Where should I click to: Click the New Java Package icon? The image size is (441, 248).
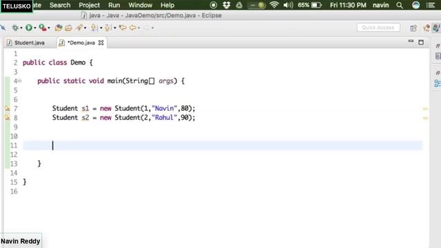coord(59,28)
